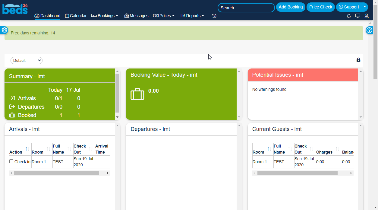Click the Price Check button

(321, 7)
